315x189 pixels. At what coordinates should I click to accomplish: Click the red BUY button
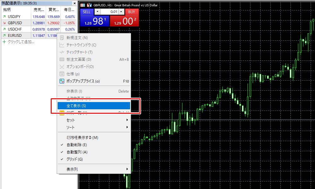(132, 12)
